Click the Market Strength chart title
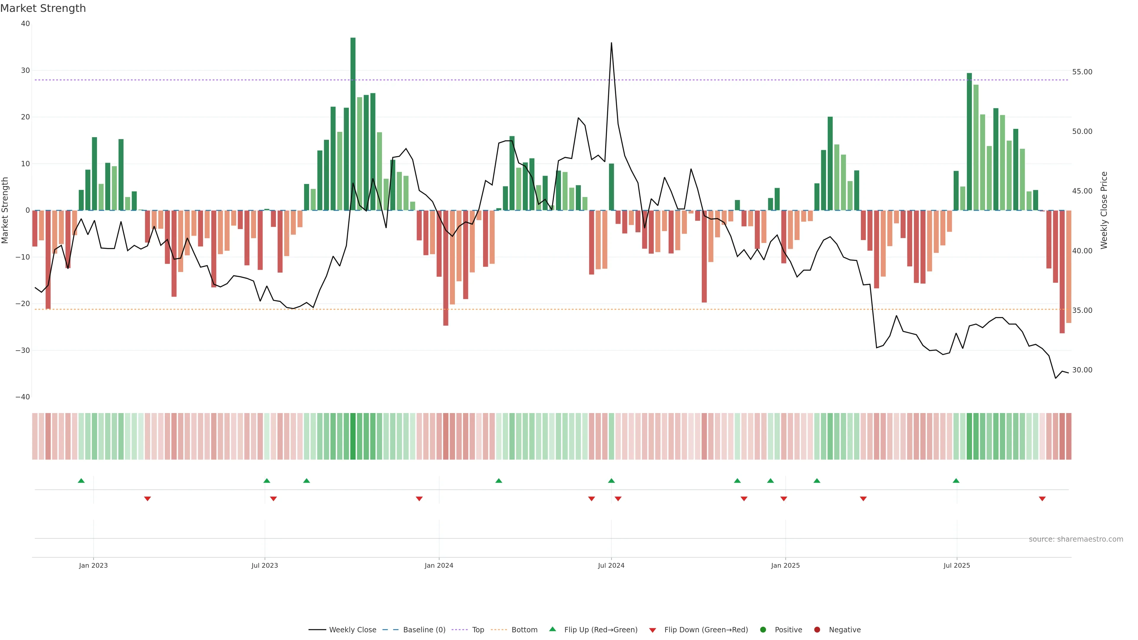The width and height of the screenshot is (1138, 640). point(43,8)
